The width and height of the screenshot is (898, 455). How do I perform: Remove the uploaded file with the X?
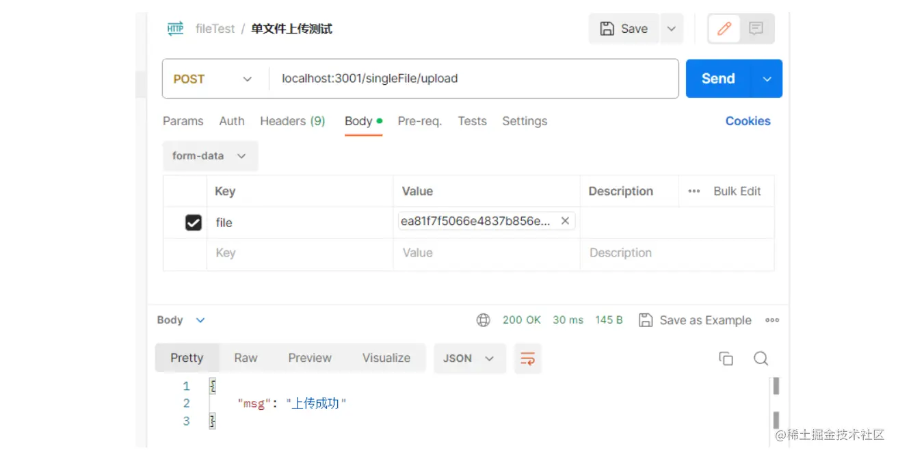tap(565, 221)
